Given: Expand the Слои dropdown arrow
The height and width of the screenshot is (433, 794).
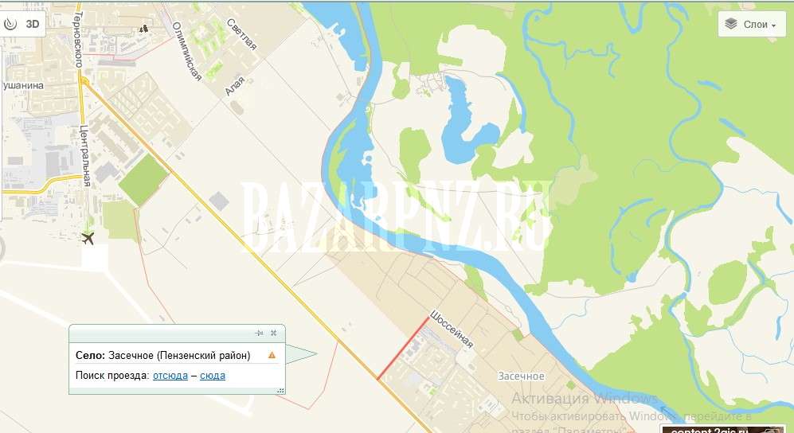Looking at the screenshot, I should click(774, 25).
